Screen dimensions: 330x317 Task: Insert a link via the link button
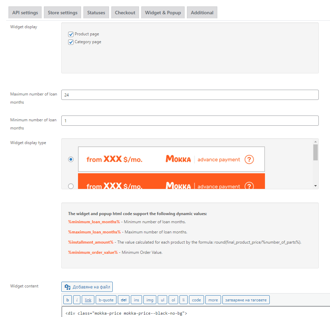tap(88, 300)
